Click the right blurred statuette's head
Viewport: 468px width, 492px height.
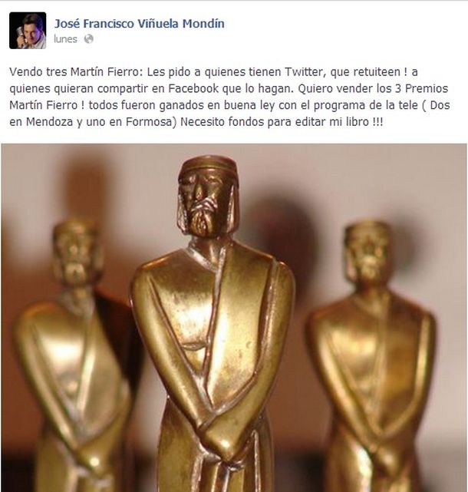coord(367,251)
